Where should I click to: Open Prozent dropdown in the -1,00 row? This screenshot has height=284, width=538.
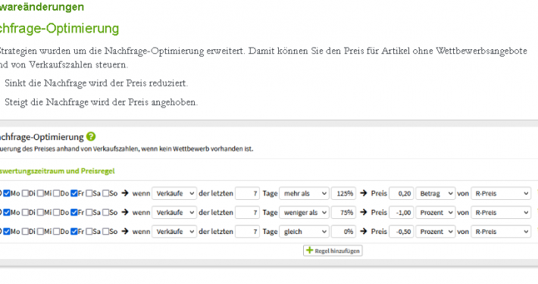point(436,213)
